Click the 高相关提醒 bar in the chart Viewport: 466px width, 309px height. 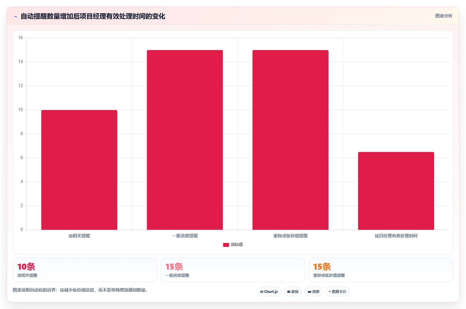79,170
